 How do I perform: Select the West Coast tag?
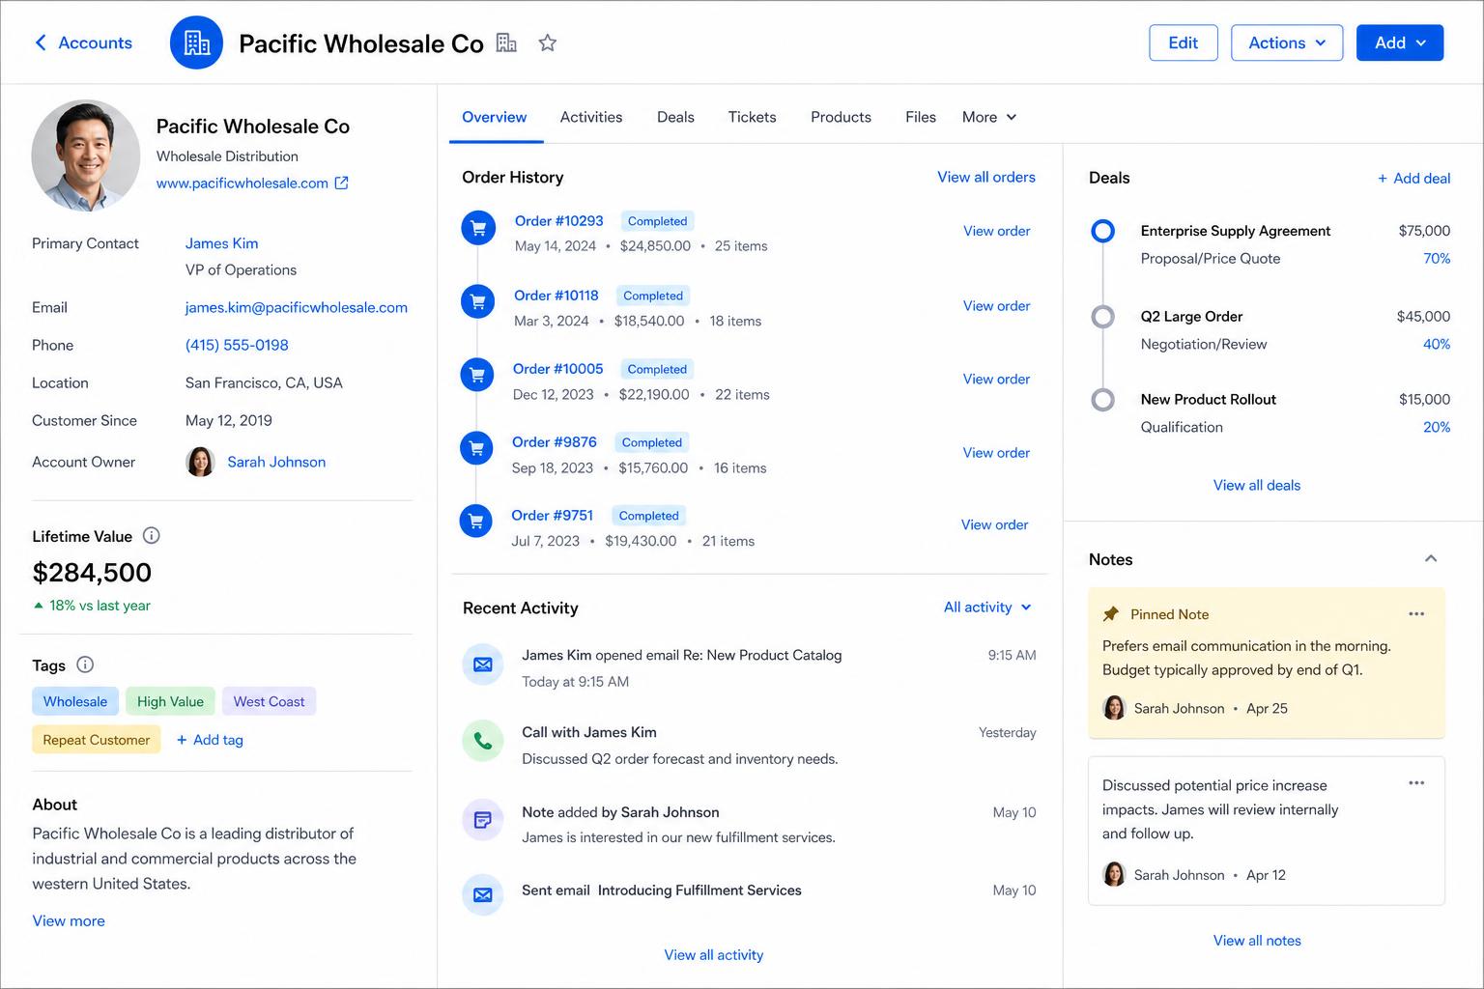pos(269,701)
